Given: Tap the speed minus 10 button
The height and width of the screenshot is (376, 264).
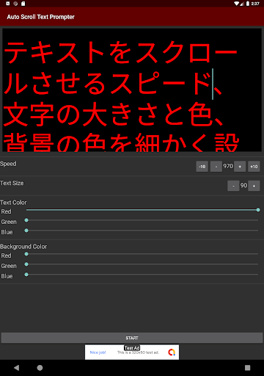Looking at the screenshot, I should coord(202,167).
